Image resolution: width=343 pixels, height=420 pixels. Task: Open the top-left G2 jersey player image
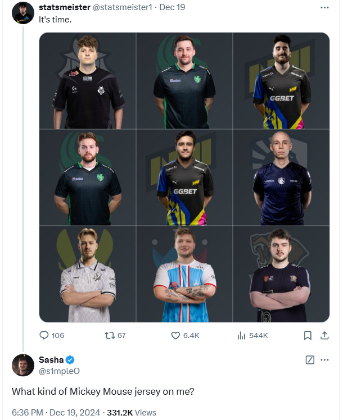pyautogui.click(x=88, y=81)
